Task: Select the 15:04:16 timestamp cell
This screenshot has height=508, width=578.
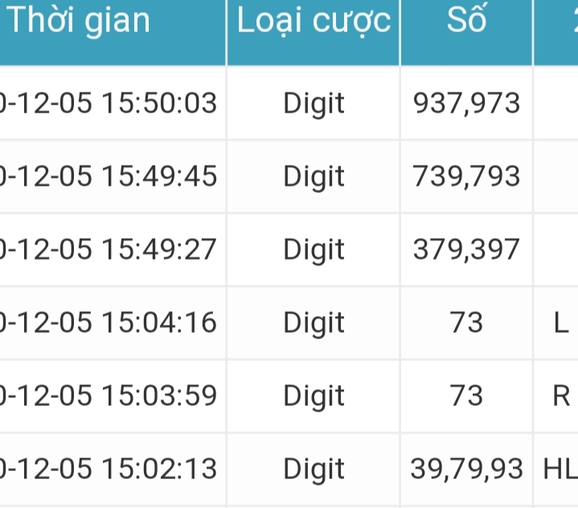Action: point(109,323)
